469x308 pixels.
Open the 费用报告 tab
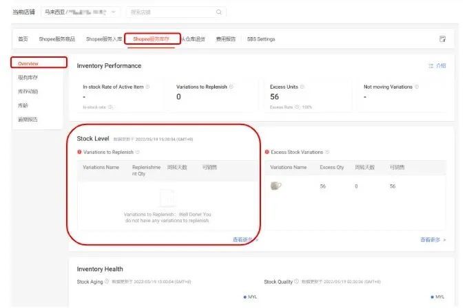coord(226,39)
